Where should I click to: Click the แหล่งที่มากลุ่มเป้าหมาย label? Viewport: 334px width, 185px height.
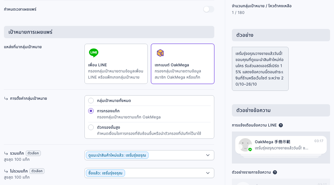click(23, 47)
